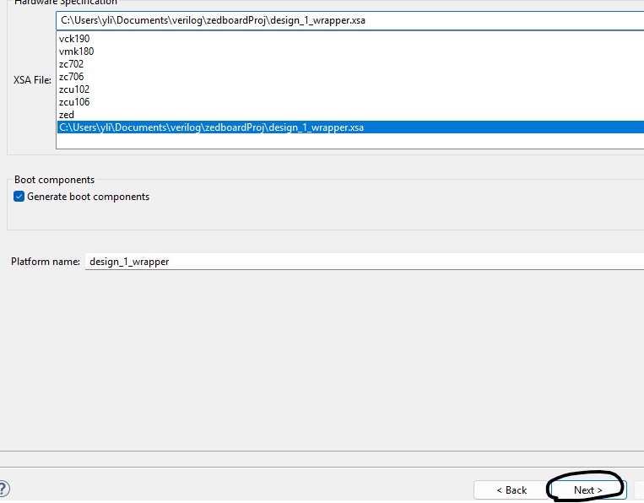Click the "Generate boot components" label text

(x=88, y=197)
